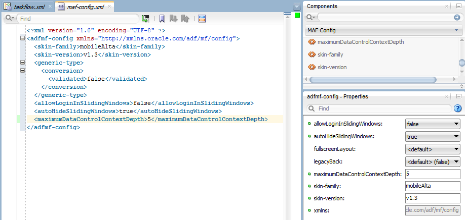Viewport: 465px width, 220px height.
Task: Select the maximumDataControlContextDepth component
Action: [x=361, y=42]
